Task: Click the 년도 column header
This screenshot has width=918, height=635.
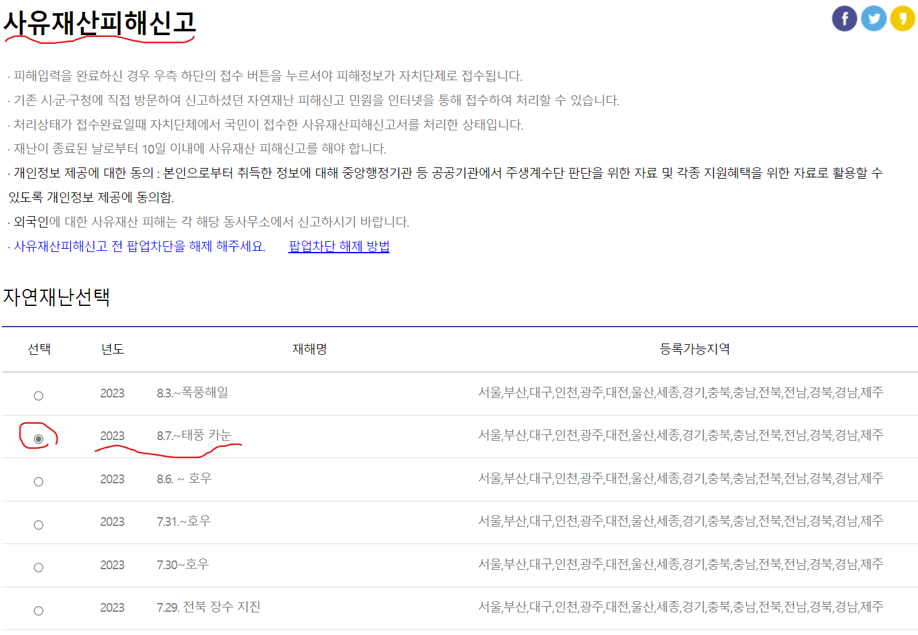Action: click(113, 350)
